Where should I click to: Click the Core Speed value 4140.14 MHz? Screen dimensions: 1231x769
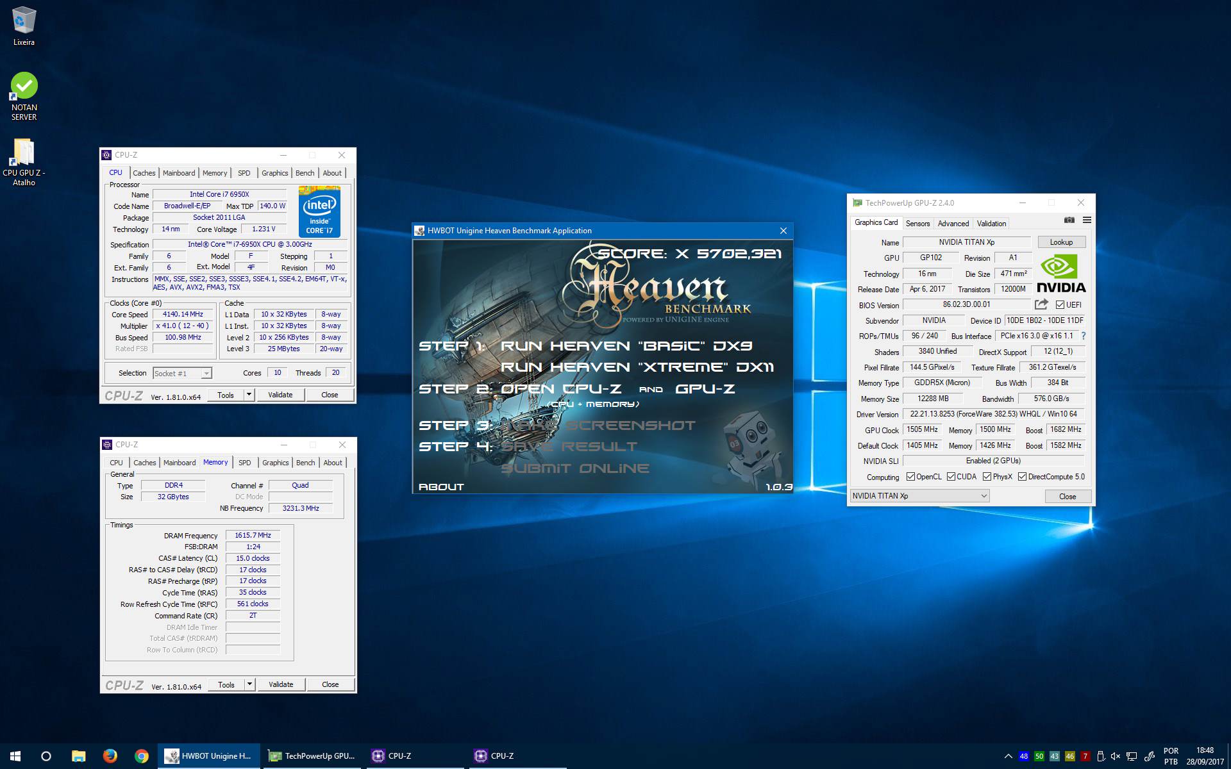tap(183, 314)
